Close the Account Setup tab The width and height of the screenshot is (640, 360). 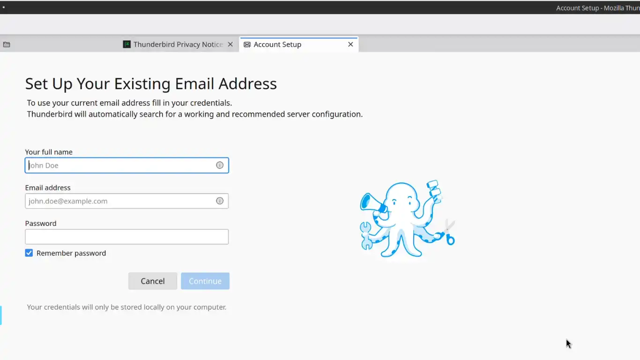coord(350,45)
